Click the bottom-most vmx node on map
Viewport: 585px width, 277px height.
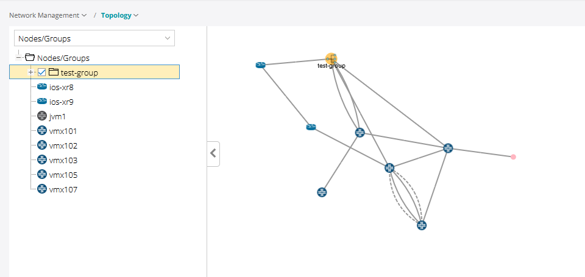pos(422,225)
